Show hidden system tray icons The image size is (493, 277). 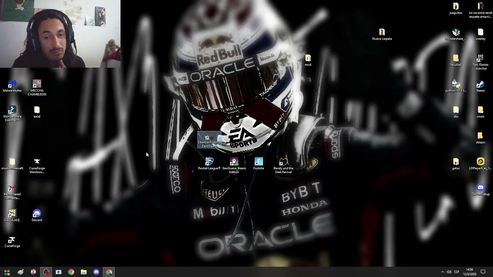coord(443,272)
